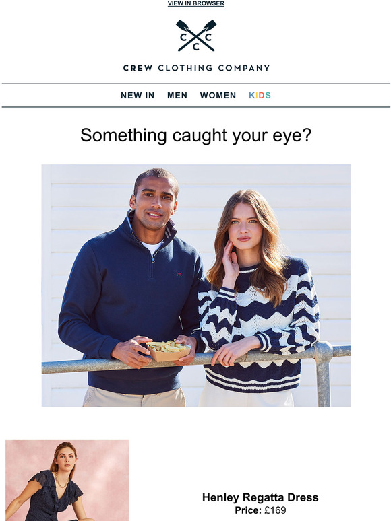Viewport: 391px width, 521px height.
Task: Open the colorful Kids link
Action: point(260,96)
